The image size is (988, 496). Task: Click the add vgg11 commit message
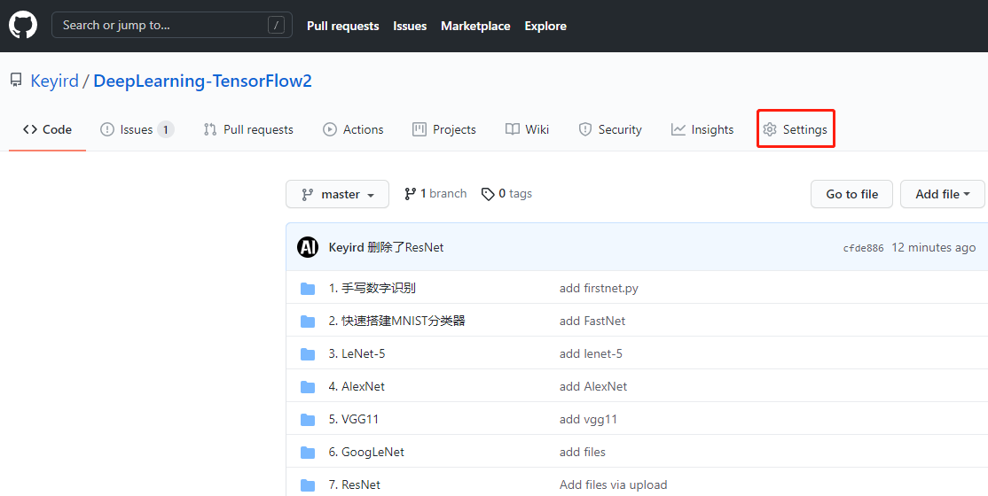coord(588,419)
